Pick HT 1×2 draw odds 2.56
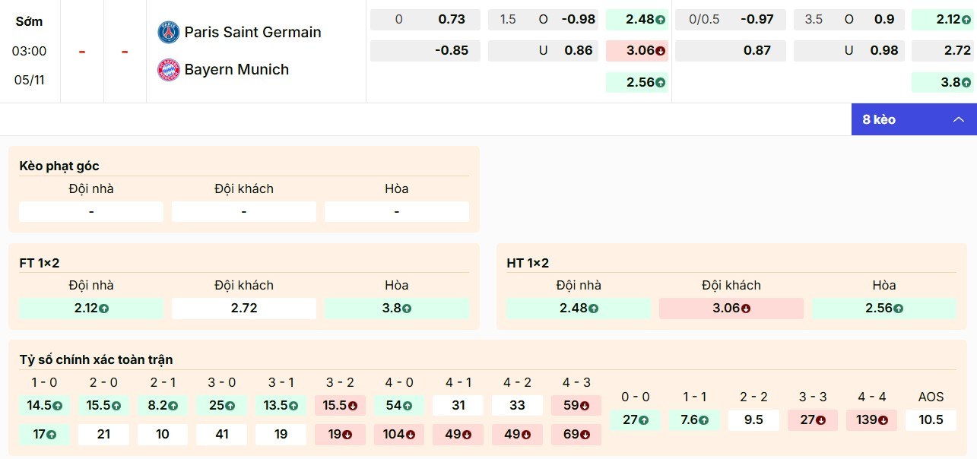This screenshot has height=459, width=977. pyautogui.click(x=883, y=309)
